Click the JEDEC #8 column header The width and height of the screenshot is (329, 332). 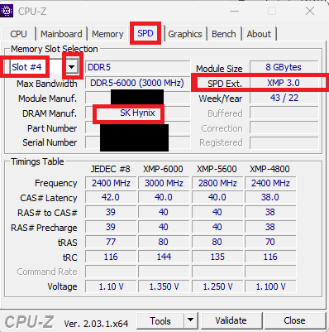tap(111, 169)
